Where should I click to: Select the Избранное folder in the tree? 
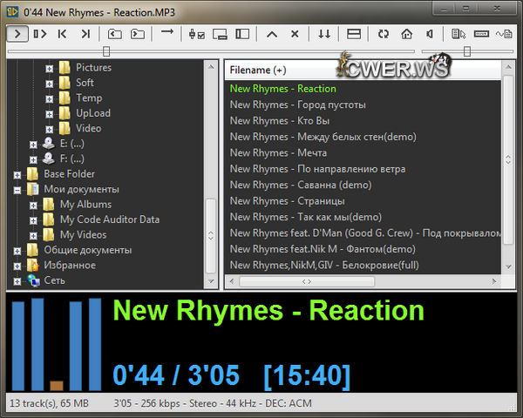tap(70, 265)
